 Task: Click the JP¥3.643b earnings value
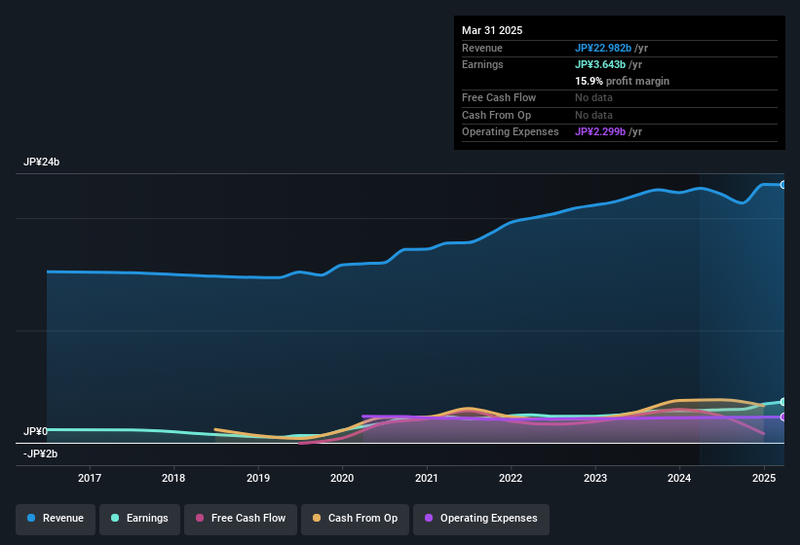[x=600, y=64]
